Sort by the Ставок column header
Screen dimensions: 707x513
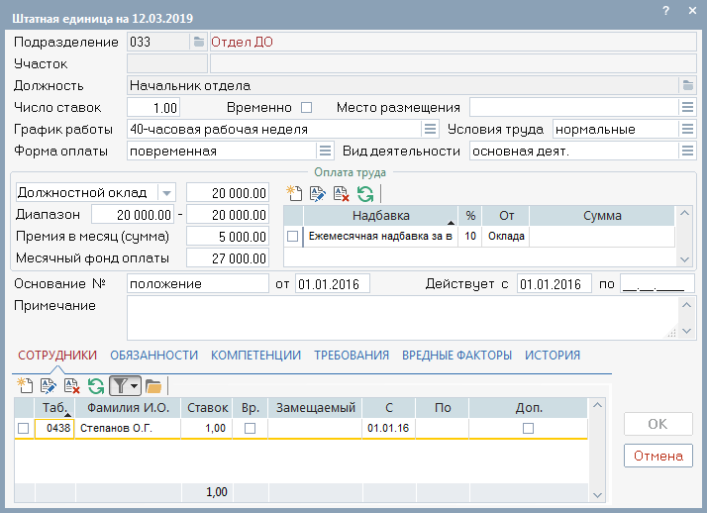coord(207,407)
